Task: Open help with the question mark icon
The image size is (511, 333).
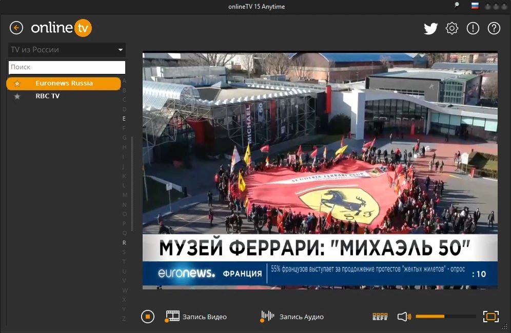Action: (x=494, y=28)
